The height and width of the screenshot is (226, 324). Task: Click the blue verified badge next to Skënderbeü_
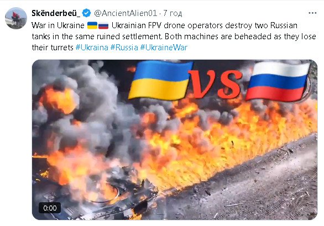86,13
